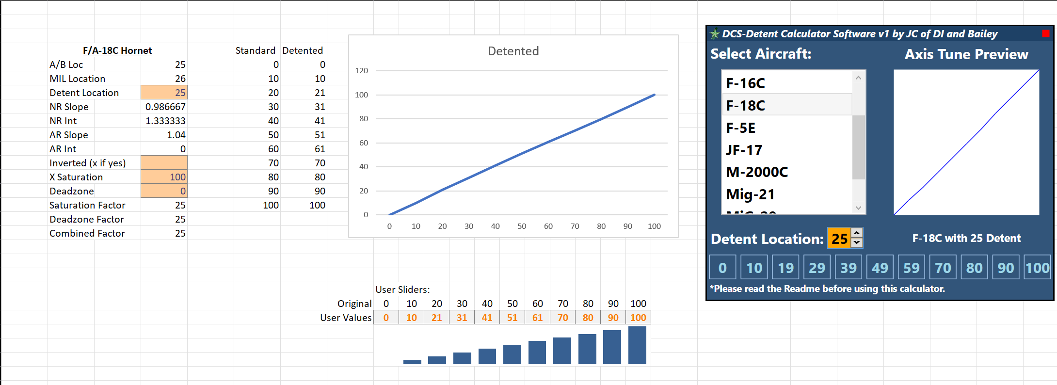Click the tallest bar in slider chart
The height and width of the screenshot is (385, 1057).
(637, 345)
